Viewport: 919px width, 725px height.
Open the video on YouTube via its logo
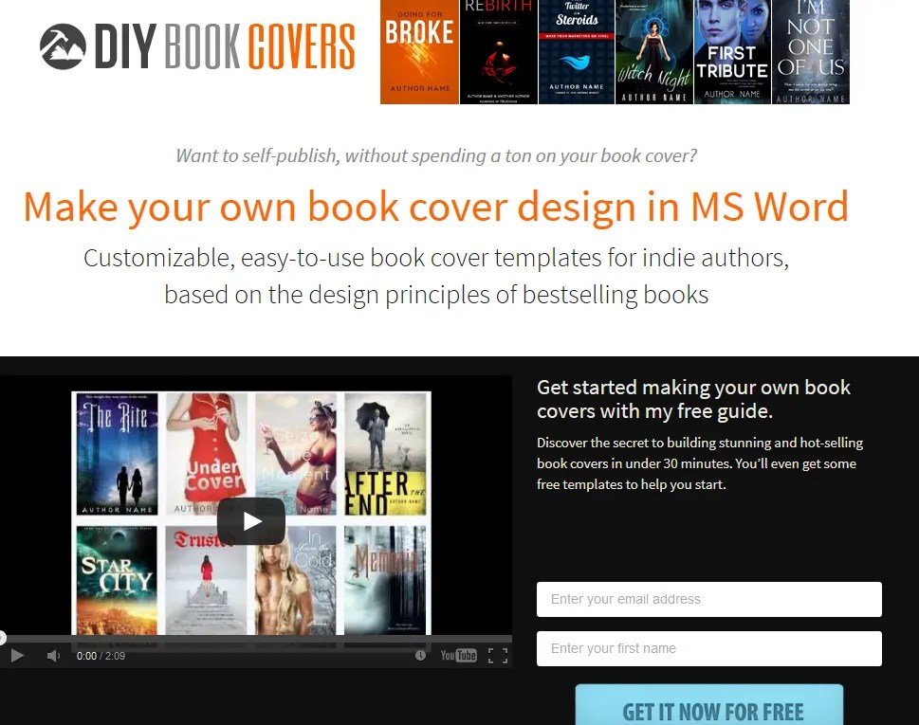[458, 655]
